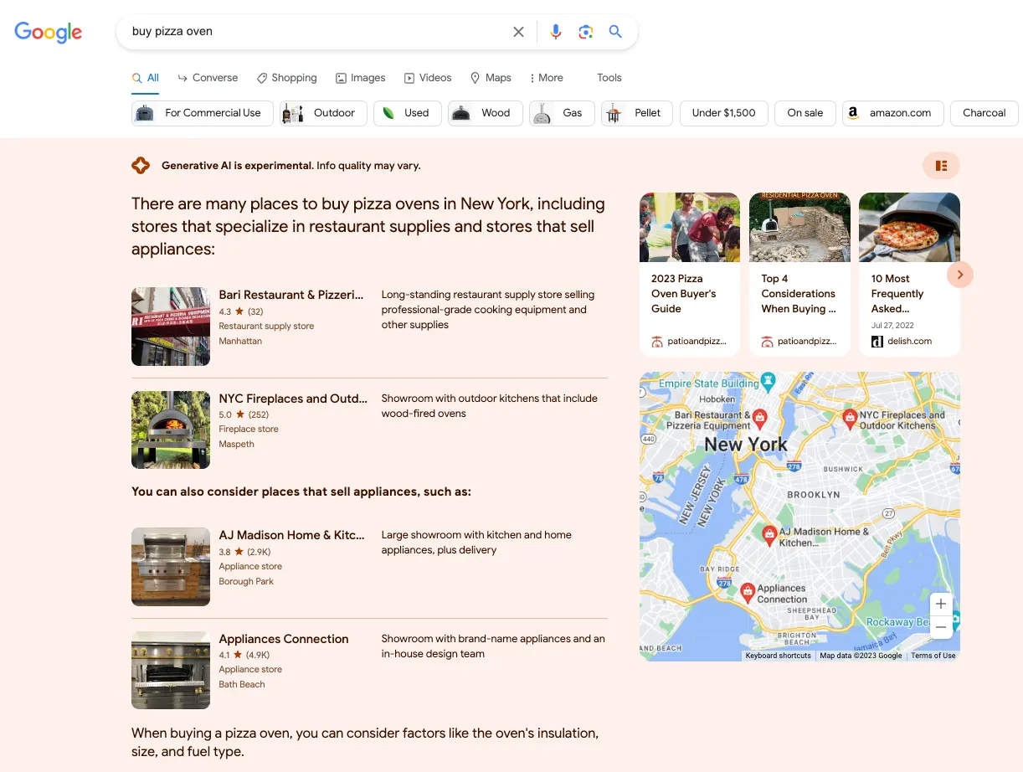This screenshot has width=1023, height=772.
Task: Clear the search box text
Action: [518, 32]
